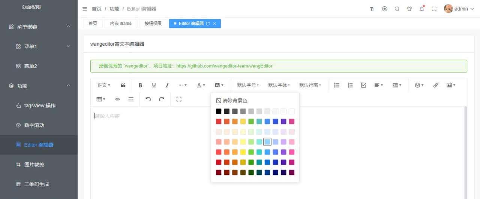The width and height of the screenshot is (480, 199).
Task: Close the Editor 编辑器 tab
Action: (x=214, y=24)
